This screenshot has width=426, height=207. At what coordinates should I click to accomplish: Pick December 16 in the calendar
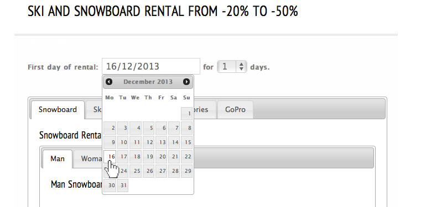click(110, 157)
